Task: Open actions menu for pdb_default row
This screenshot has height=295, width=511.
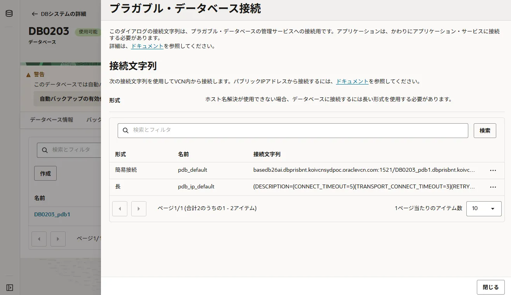Action: tap(493, 170)
